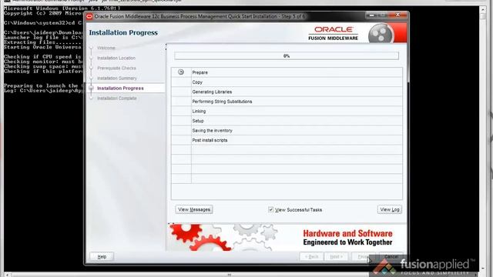Select the Prepare task row
Viewport: 493px width, 277px height.
287,72
